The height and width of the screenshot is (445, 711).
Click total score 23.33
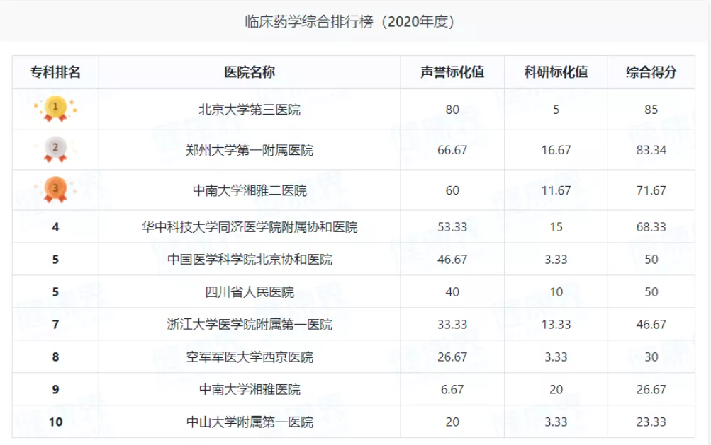pyautogui.click(x=651, y=422)
